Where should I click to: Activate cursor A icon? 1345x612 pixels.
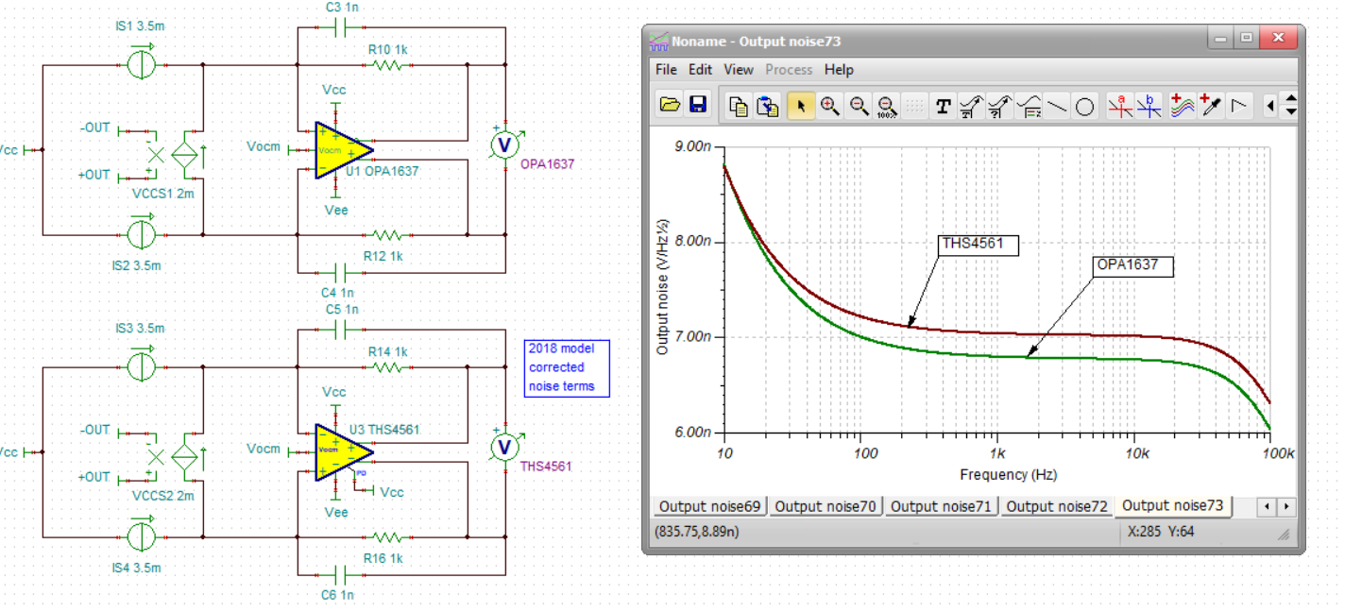click(x=1120, y=106)
